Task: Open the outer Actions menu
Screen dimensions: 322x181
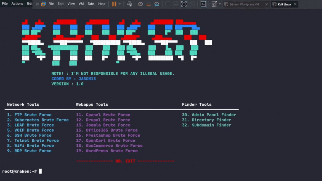Action: click(x=17, y=4)
